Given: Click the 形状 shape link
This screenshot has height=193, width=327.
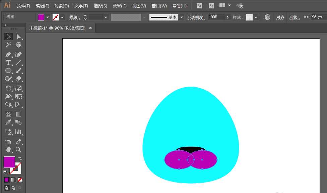Looking at the screenshot, I should (x=294, y=17).
